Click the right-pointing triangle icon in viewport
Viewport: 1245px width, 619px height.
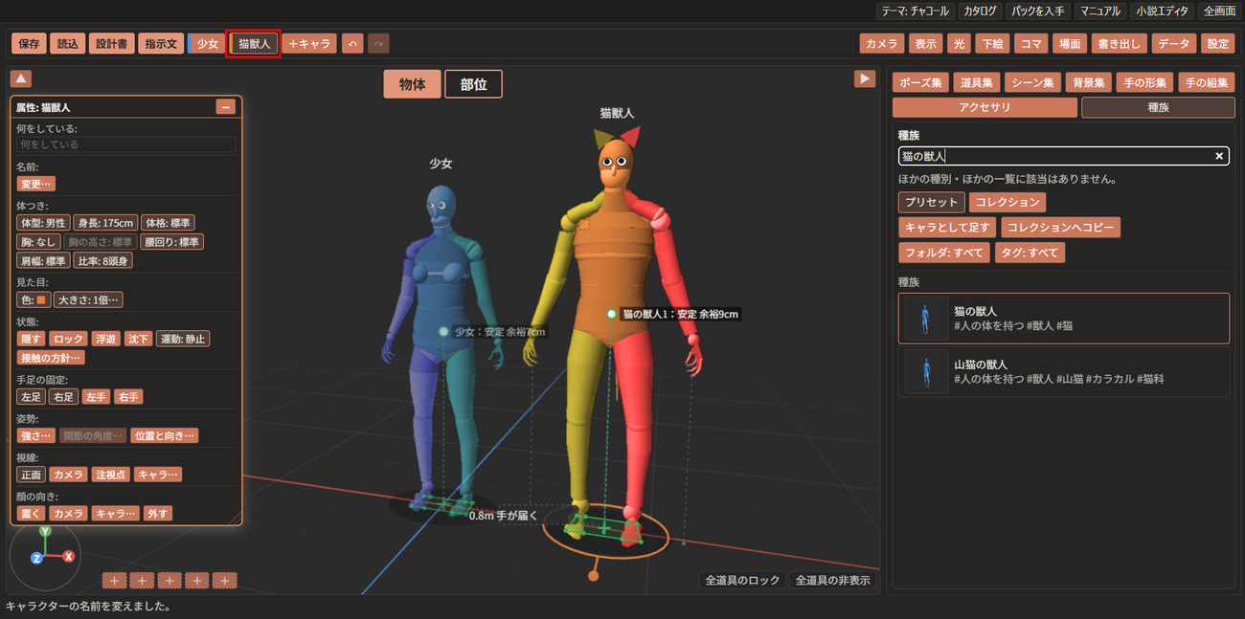pyautogui.click(x=864, y=78)
